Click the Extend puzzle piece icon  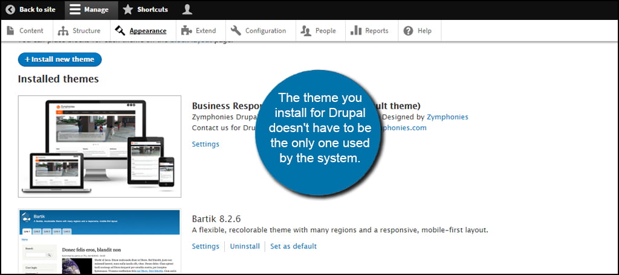(186, 31)
